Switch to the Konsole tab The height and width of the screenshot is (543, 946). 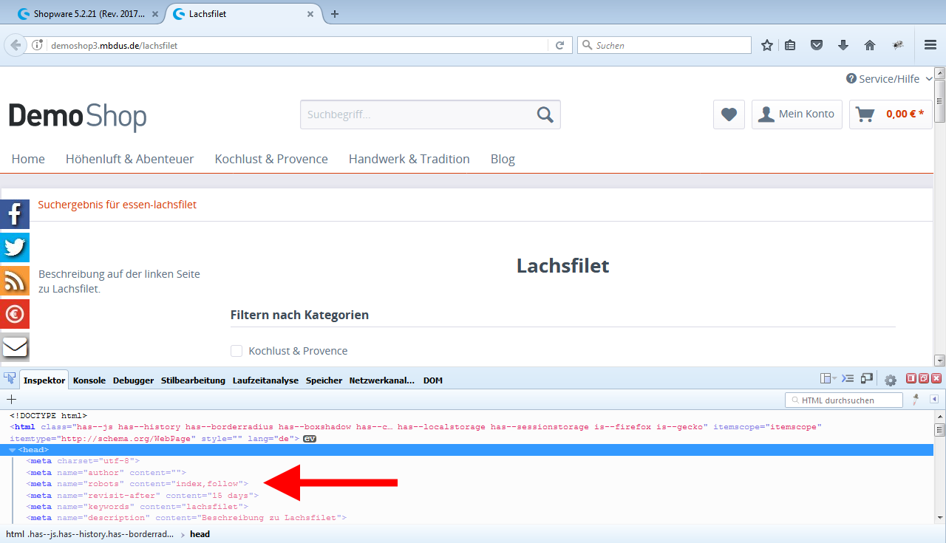tap(89, 380)
